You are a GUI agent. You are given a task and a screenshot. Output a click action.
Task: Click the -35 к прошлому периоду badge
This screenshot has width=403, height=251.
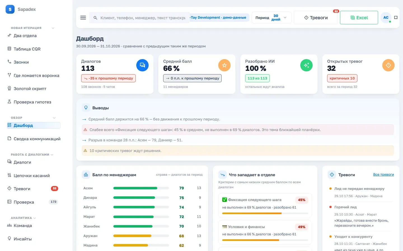point(108,78)
